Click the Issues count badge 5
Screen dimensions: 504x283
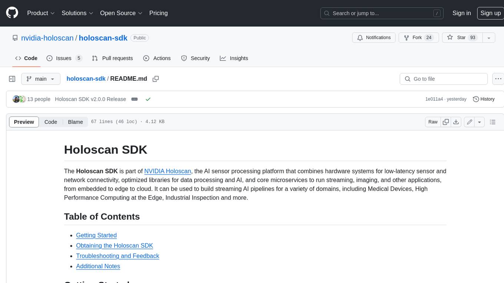pyautogui.click(x=79, y=58)
